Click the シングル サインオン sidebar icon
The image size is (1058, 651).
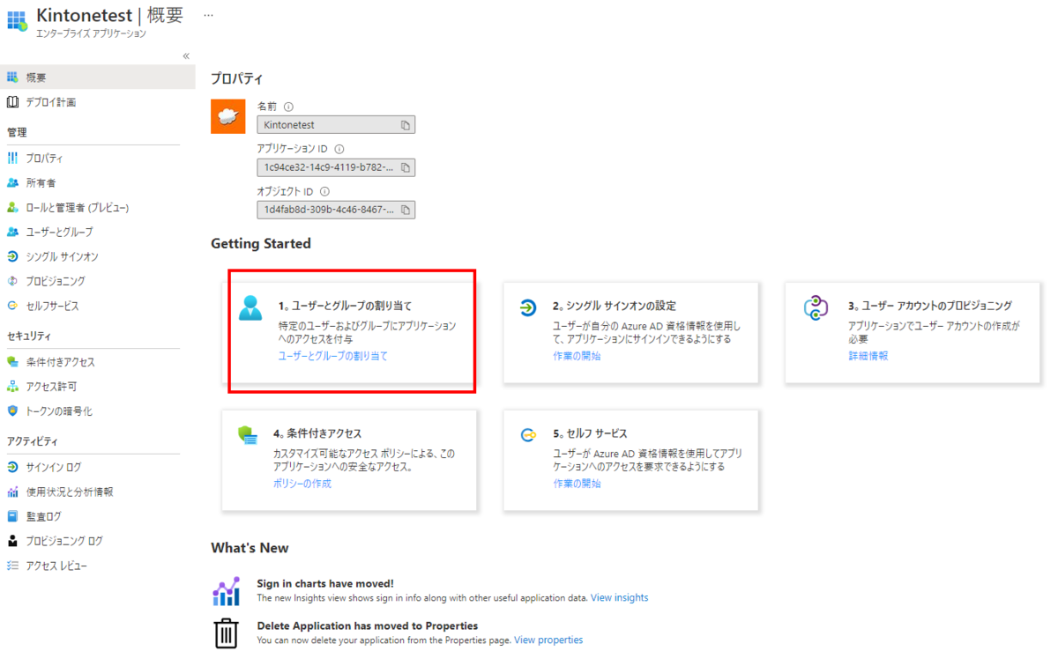(12, 257)
